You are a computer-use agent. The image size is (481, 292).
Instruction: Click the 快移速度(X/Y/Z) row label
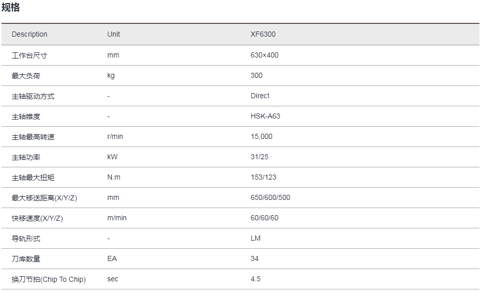pos(37,218)
